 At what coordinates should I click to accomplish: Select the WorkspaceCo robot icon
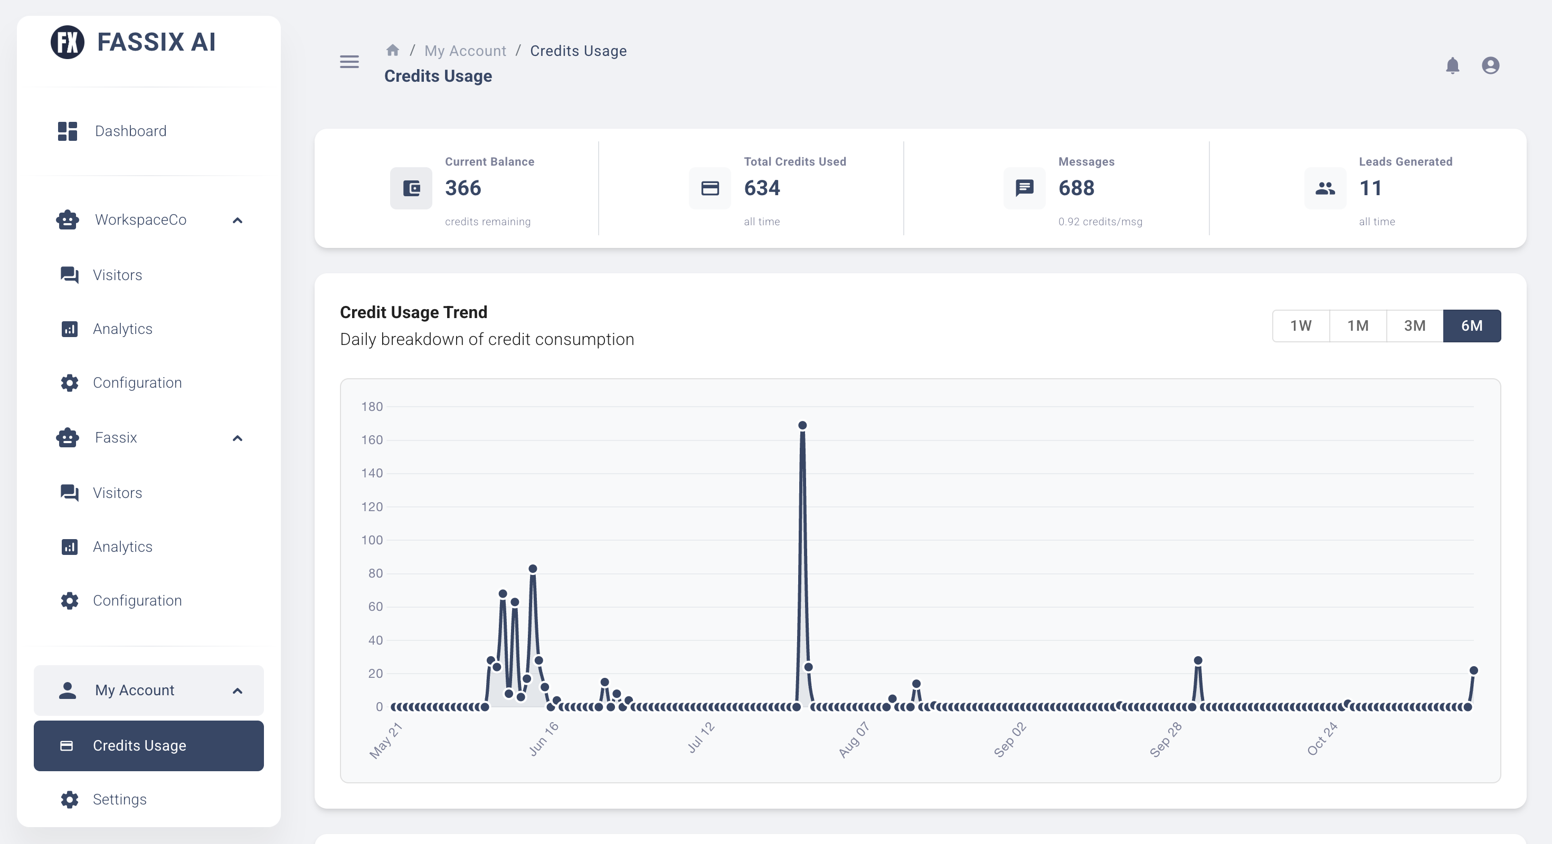68,219
